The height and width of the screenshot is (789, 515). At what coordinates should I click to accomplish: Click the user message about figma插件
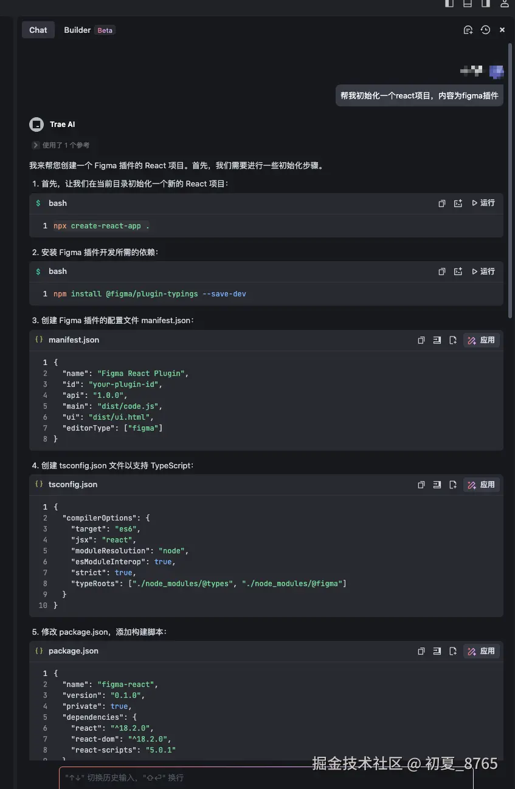[x=420, y=95]
